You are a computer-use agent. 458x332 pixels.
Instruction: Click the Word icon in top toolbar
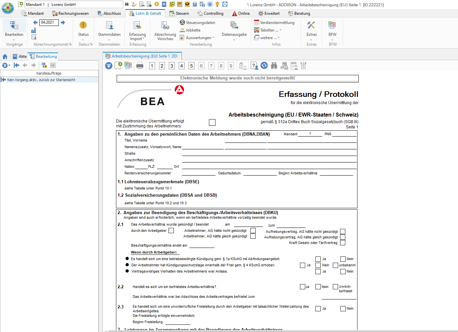click(x=164, y=4)
